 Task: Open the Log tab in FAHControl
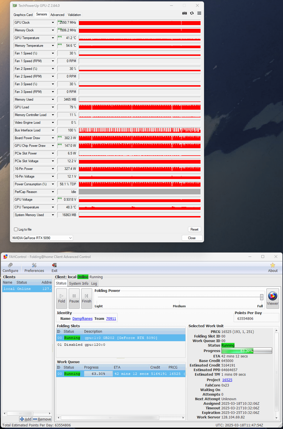point(94,283)
